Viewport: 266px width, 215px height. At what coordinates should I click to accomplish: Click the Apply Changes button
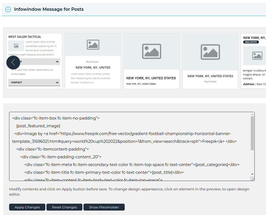[x=27, y=207]
